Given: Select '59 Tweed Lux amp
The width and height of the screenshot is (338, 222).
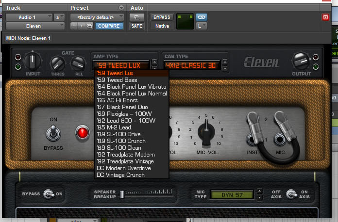Looking at the screenshot, I should 132,73.
